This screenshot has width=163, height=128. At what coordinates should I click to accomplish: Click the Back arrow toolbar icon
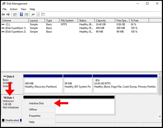(3, 14)
